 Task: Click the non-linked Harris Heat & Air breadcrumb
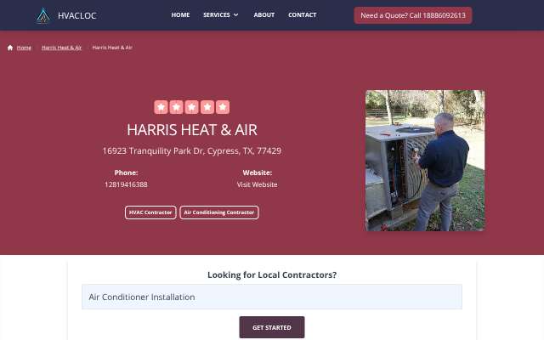(x=112, y=48)
